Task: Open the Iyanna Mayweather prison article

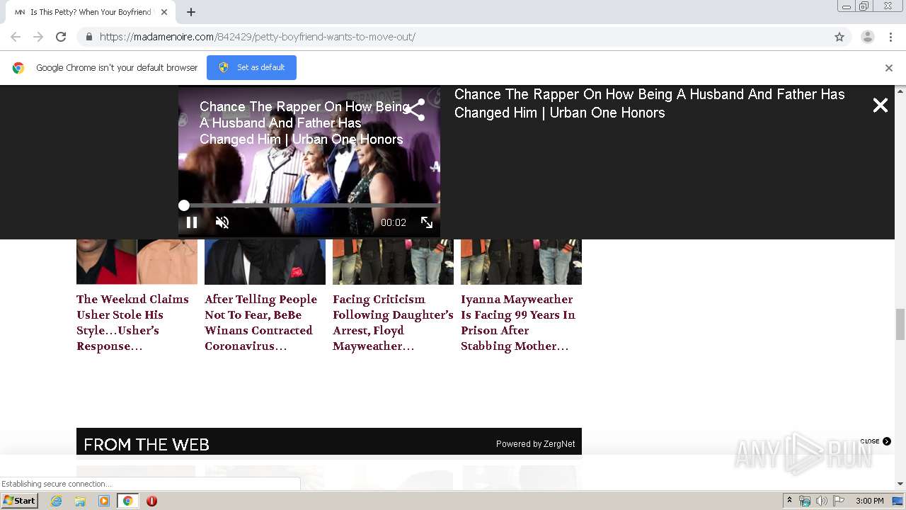Action: coord(518,322)
